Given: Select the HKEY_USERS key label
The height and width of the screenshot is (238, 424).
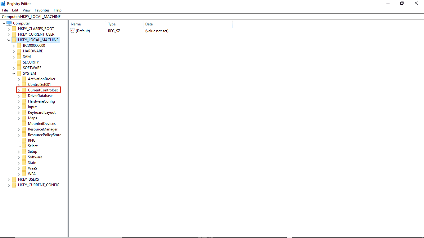Looking at the screenshot, I should [29, 179].
